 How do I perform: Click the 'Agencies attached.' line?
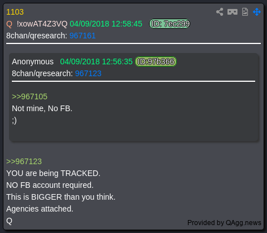pos(40,209)
